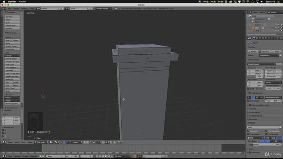283x159 pixels.
Task: Toggle the File Extensions checkbox
Action: point(266,131)
